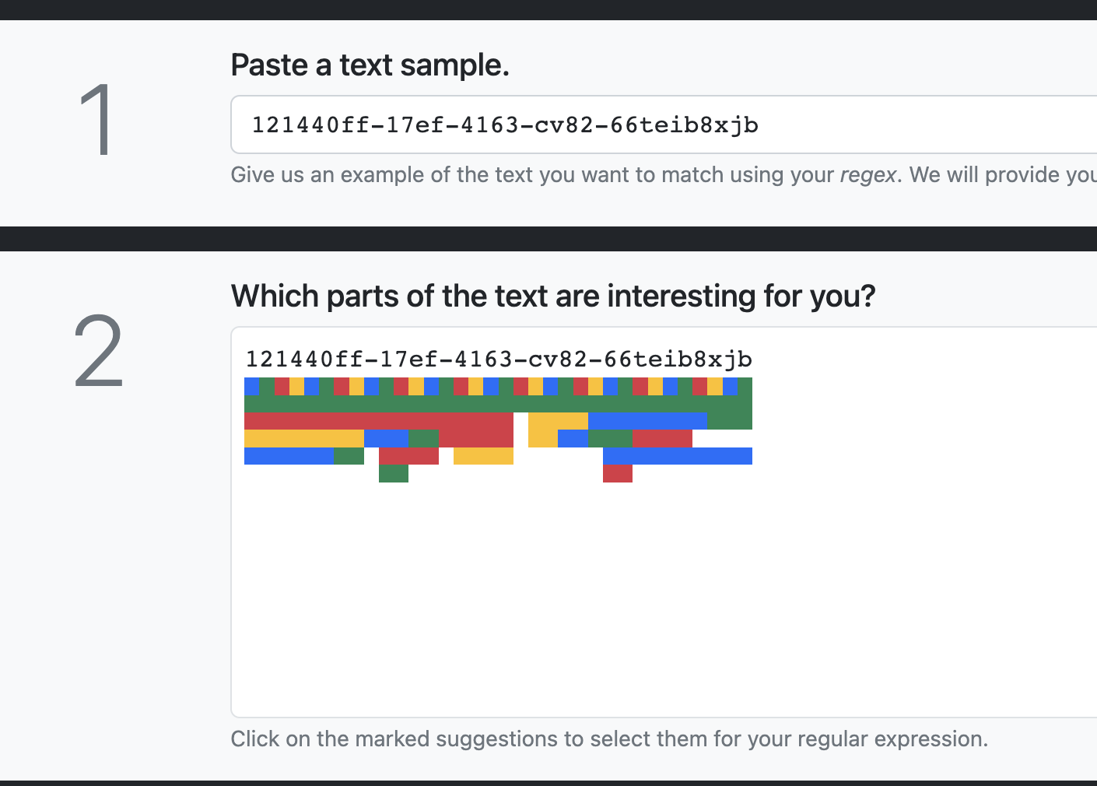Select the full-width green suggestion bar

(498, 403)
